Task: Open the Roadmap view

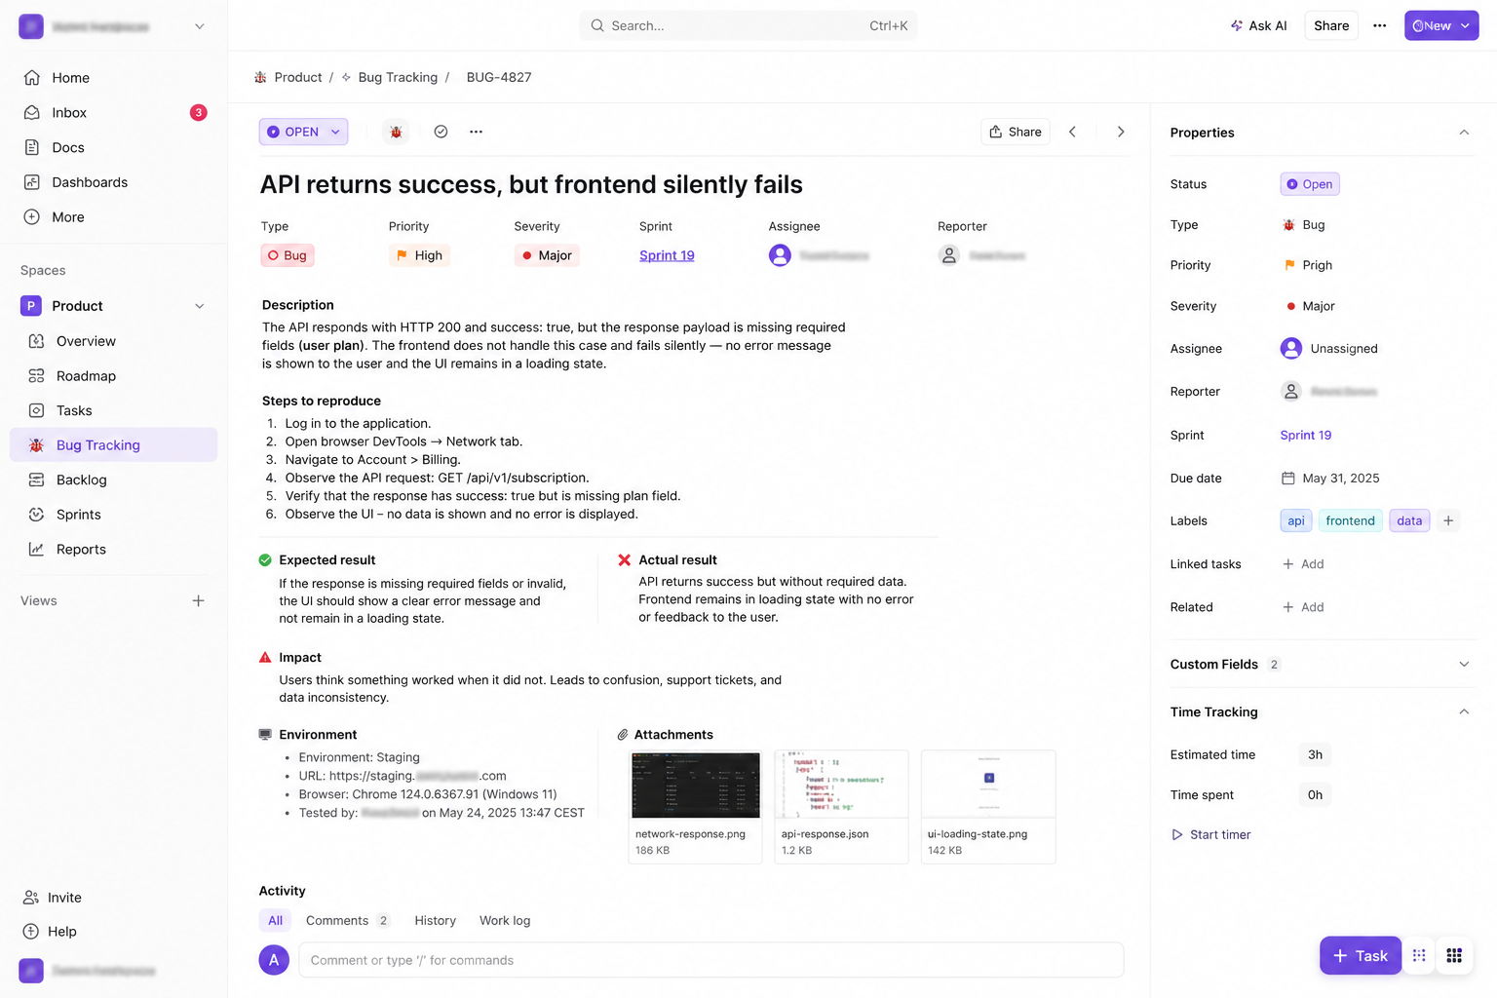Action: click(113, 376)
